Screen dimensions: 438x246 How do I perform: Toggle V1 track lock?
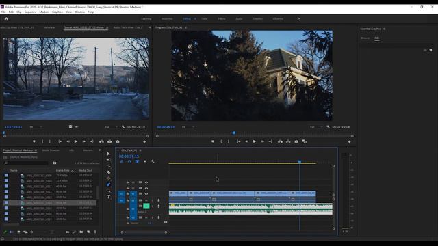[x=128, y=194]
